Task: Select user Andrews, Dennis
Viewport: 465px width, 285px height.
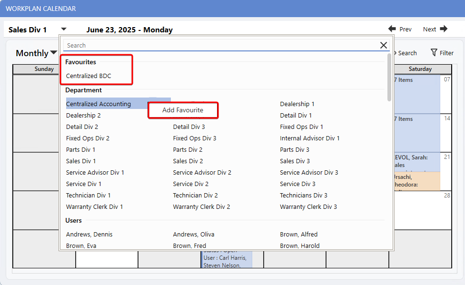Action: pos(89,235)
